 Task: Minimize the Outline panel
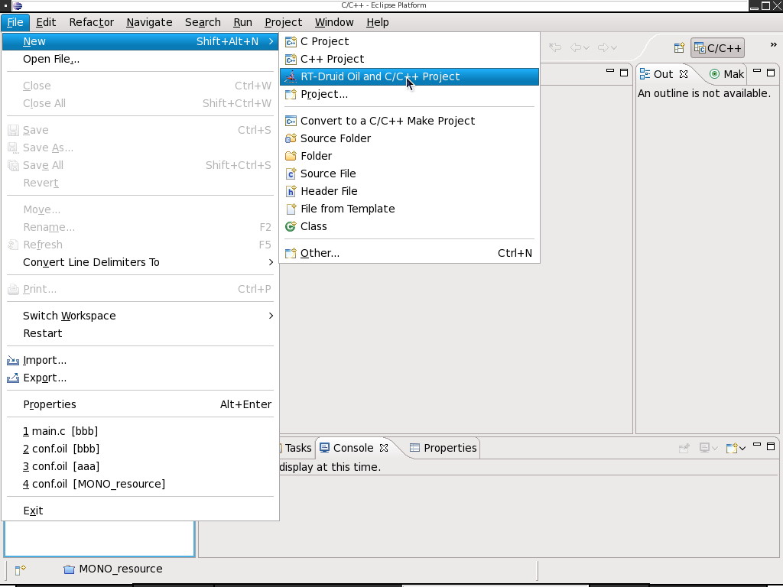(x=757, y=71)
